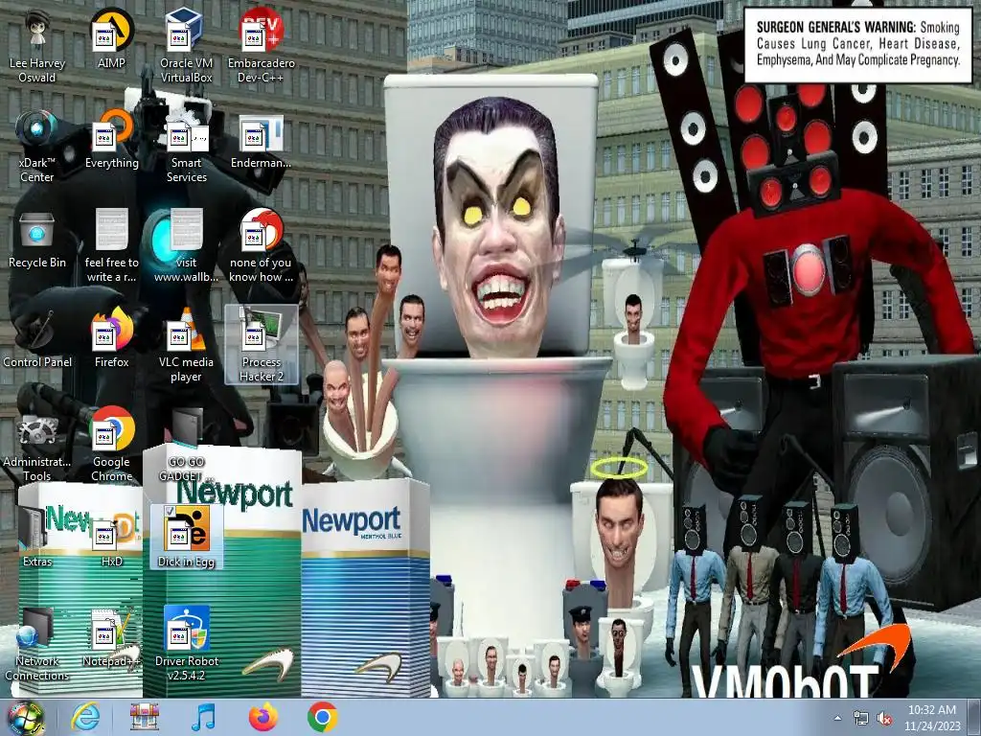Launch Google Chrome from the taskbar
Viewport: 981px width, 736px height.
coord(322,717)
